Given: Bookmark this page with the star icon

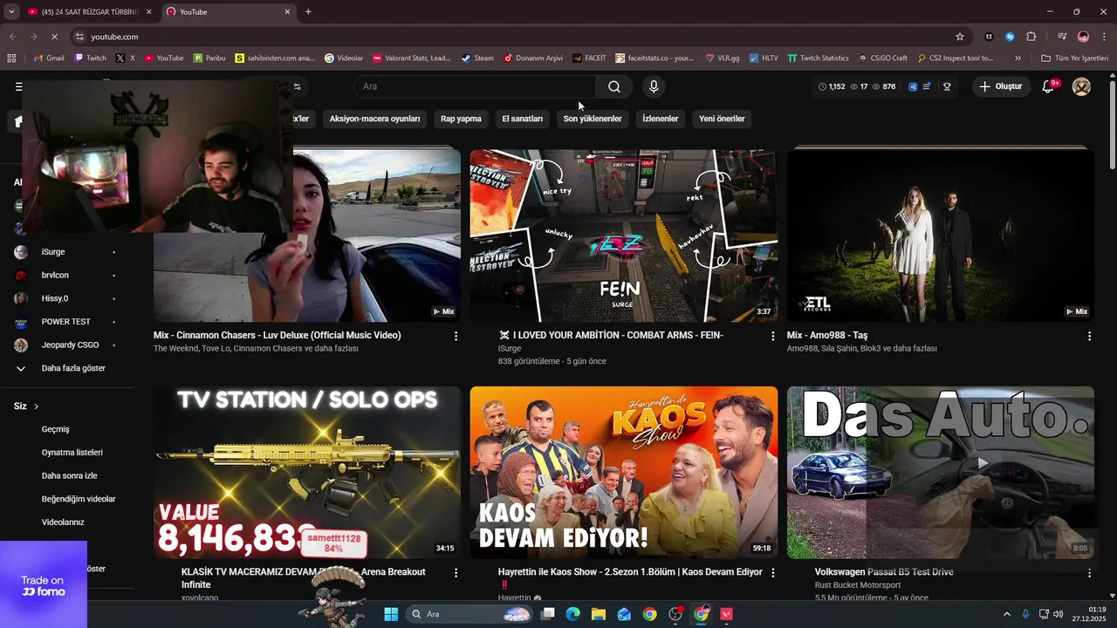Looking at the screenshot, I should click(x=960, y=37).
